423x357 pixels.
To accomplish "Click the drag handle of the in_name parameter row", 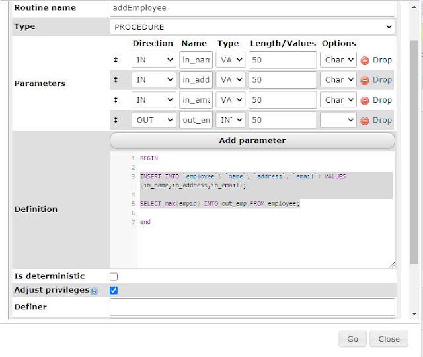I will coord(116,60).
